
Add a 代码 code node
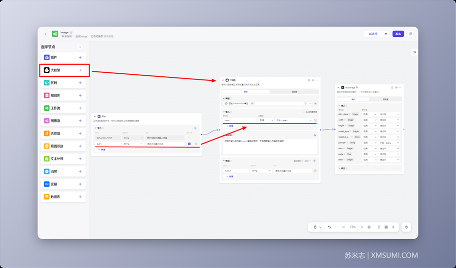[80, 83]
